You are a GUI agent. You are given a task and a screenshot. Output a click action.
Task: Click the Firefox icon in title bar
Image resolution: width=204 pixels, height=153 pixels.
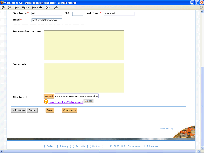click(x=2, y=2)
